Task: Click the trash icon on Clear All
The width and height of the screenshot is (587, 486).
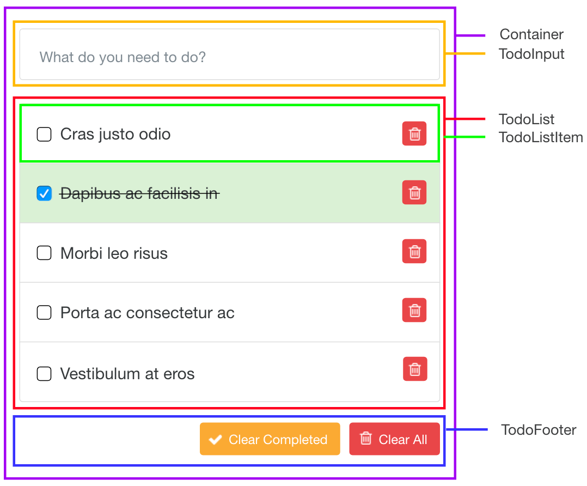Action: coord(366,438)
